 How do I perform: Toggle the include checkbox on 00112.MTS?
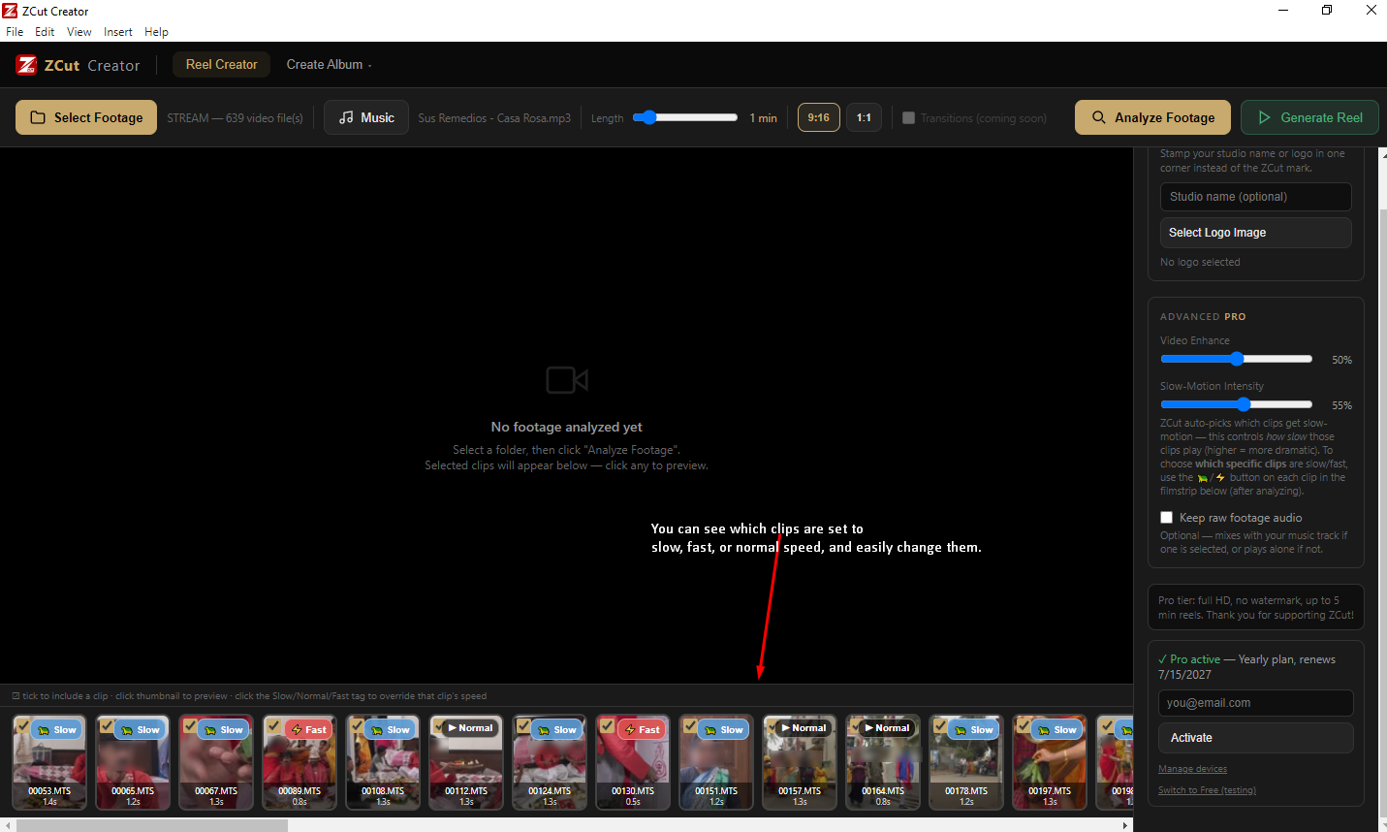(440, 725)
